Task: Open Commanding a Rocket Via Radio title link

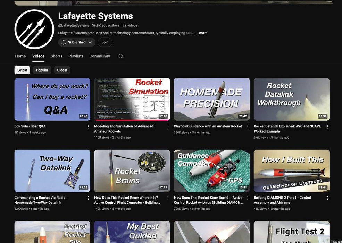Action: 41,200
